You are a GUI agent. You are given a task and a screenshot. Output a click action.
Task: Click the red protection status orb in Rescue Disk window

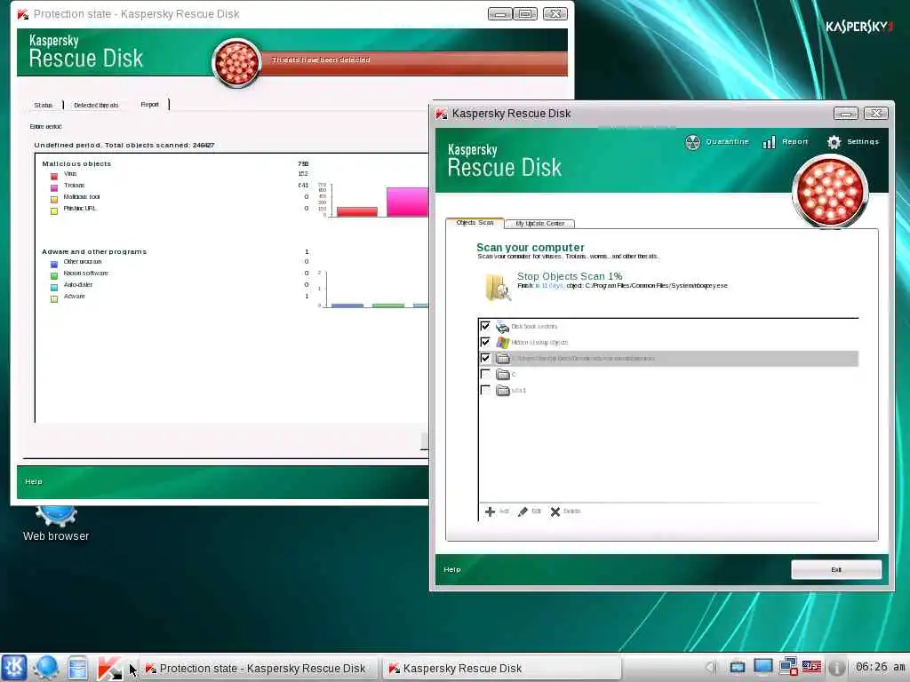click(830, 190)
